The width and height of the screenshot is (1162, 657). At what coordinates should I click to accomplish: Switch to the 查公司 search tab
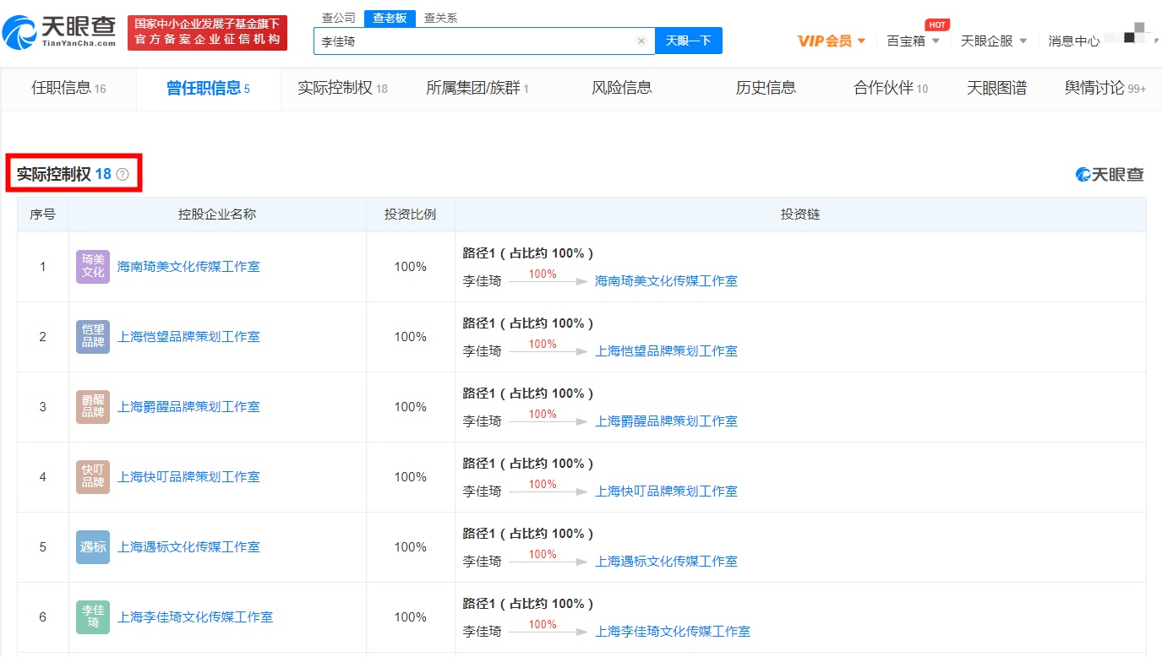coord(339,18)
